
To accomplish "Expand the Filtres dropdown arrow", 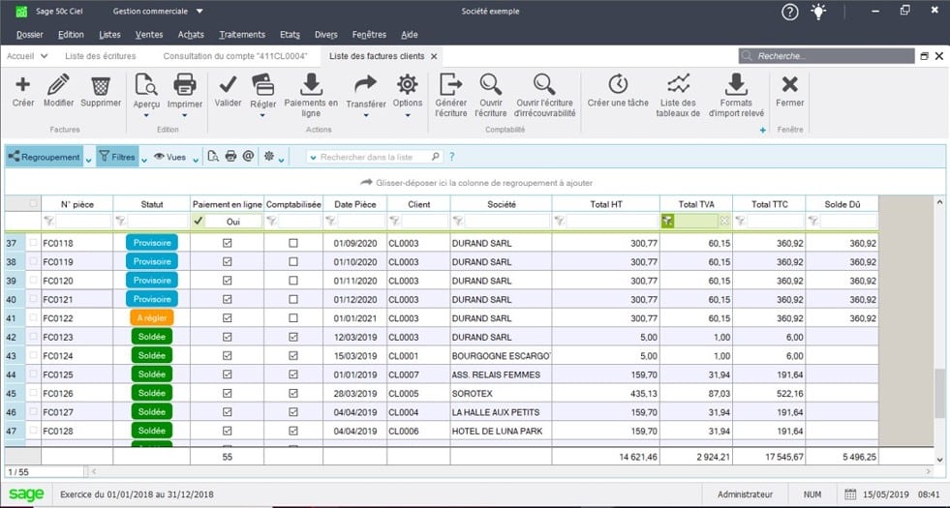I will coord(144,161).
